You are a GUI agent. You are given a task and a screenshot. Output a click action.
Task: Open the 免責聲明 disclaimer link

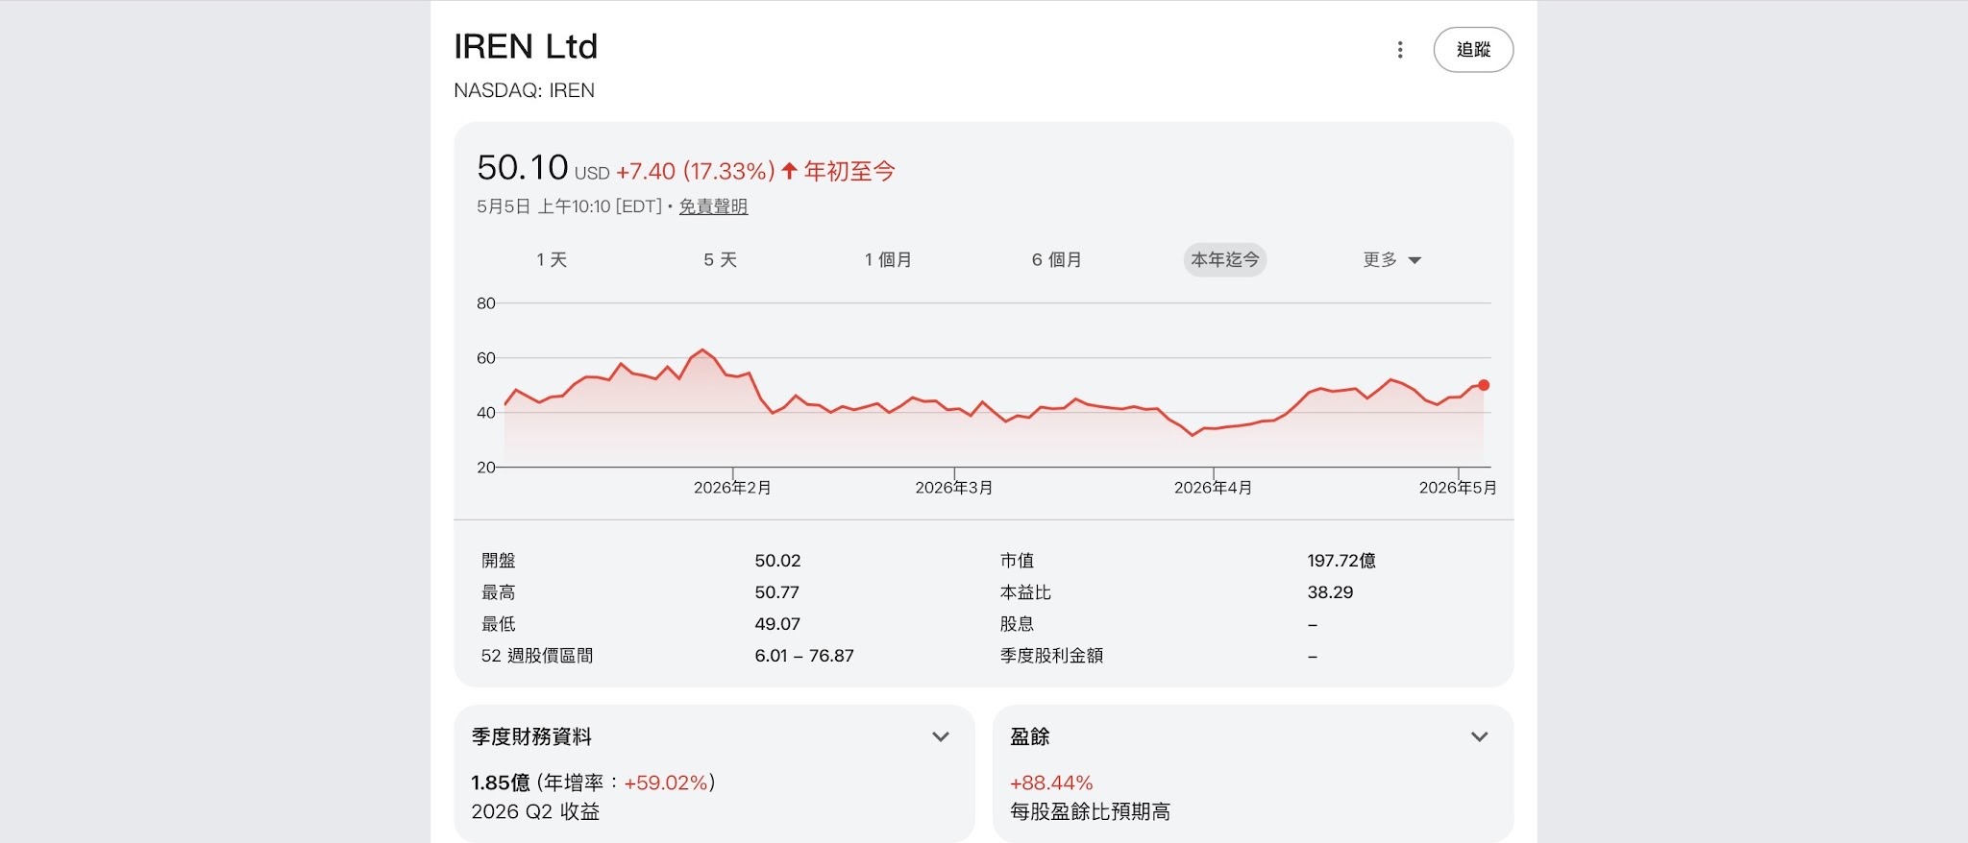click(713, 206)
